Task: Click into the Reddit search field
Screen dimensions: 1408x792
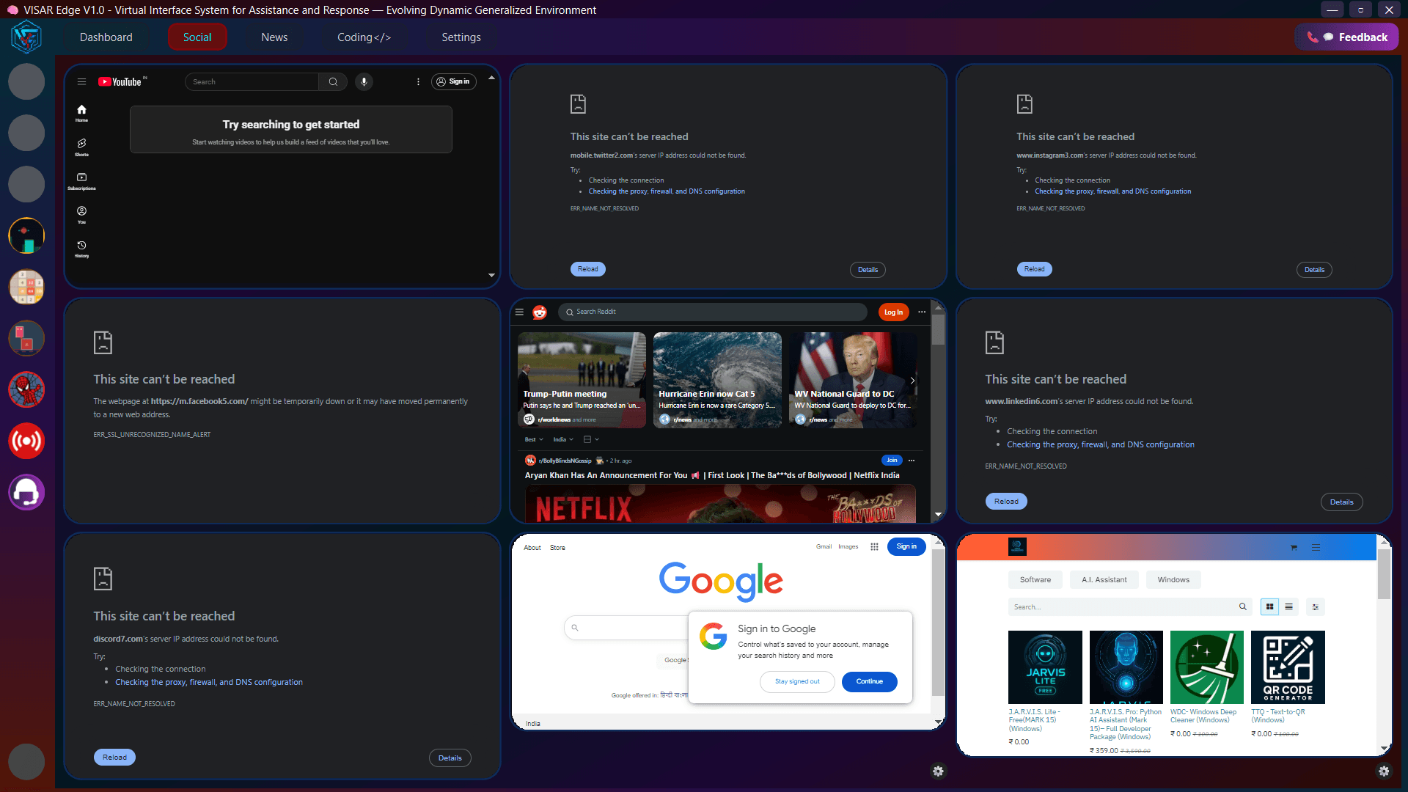Action: coord(713,312)
